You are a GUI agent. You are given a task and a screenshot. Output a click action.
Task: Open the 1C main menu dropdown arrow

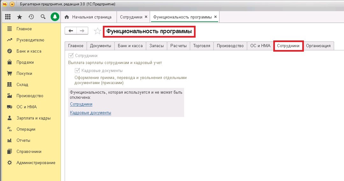[12, 4]
